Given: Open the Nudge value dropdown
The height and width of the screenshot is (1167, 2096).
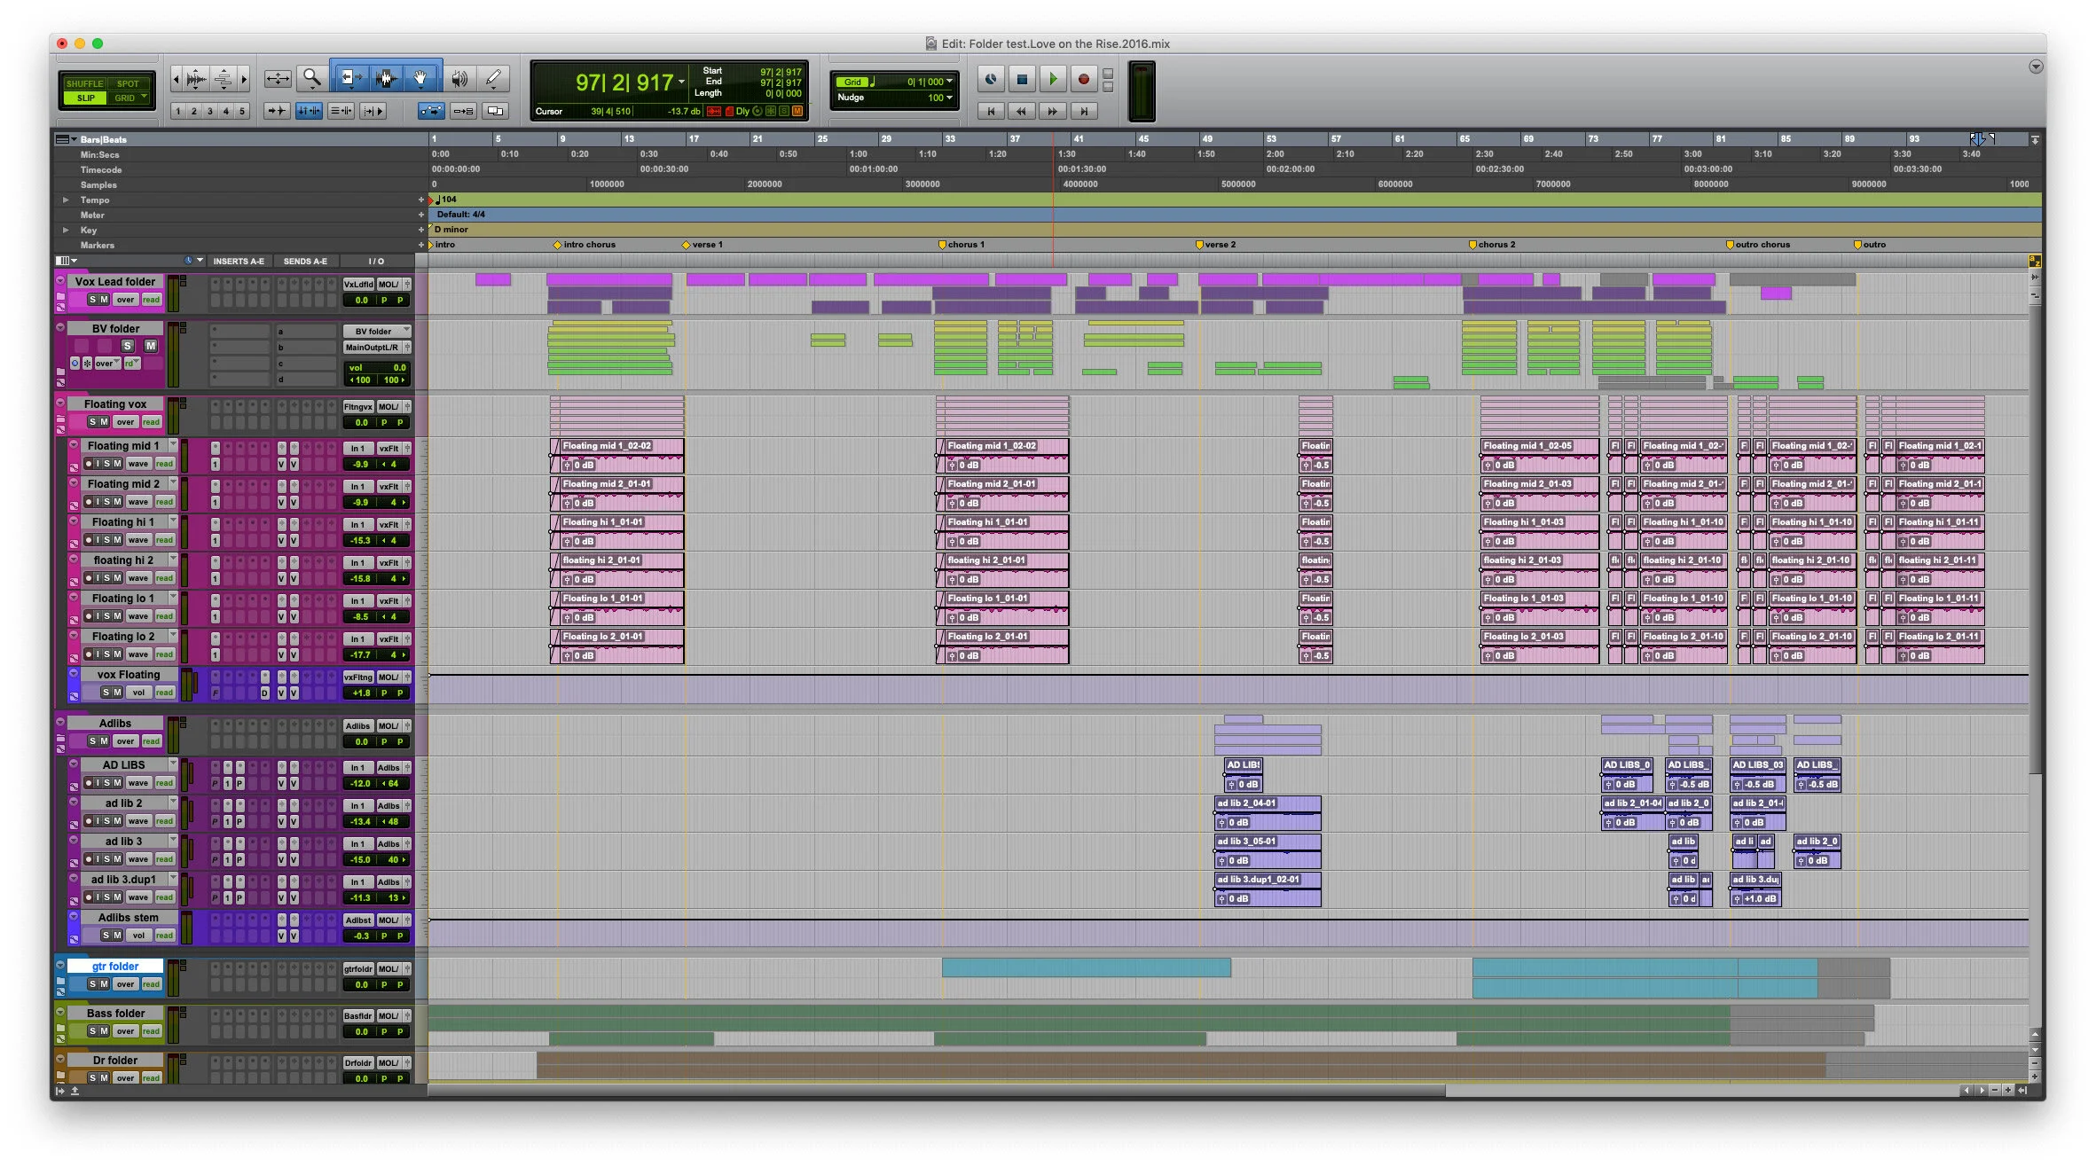Looking at the screenshot, I should (x=949, y=98).
